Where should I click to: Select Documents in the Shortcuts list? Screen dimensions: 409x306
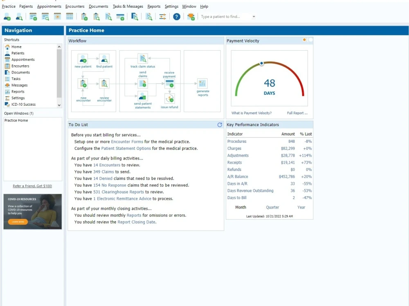pyautogui.click(x=20, y=73)
